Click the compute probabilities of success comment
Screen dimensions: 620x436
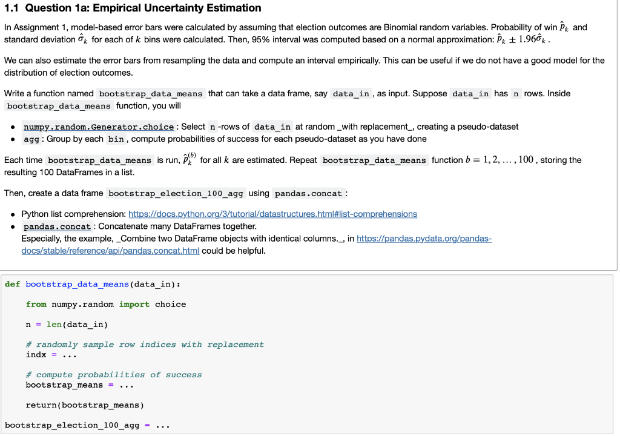pyautogui.click(x=113, y=375)
